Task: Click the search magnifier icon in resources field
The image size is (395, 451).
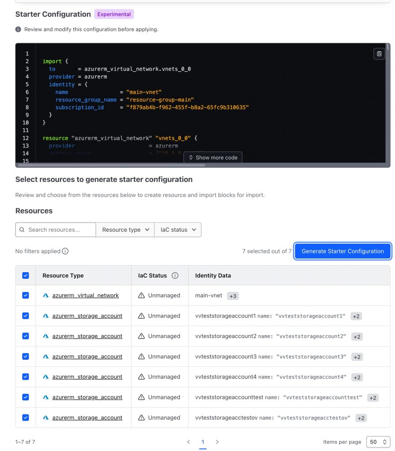Action: point(22,230)
